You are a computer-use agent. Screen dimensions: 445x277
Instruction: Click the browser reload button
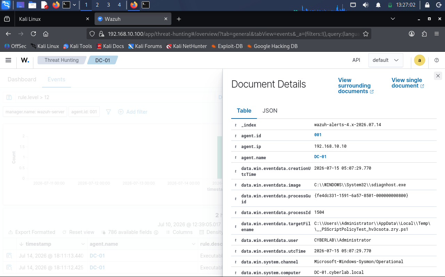pyautogui.click(x=33, y=34)
